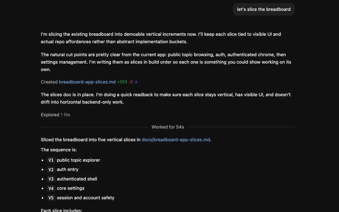Image resolution: width=339 pixels, height=212 pixels.
Task: Click the "public topic explorer" list item
Action: coord(78,160)
